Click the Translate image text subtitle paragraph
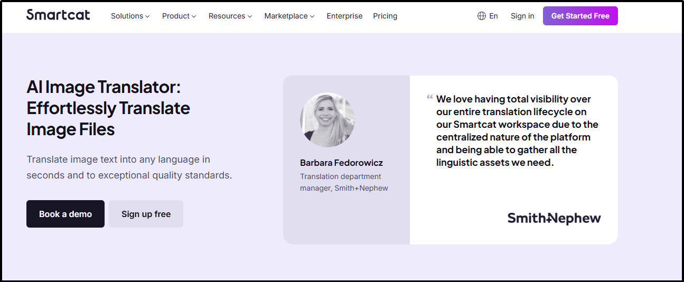This screenshot has width=684, height=282. (129, 167)
